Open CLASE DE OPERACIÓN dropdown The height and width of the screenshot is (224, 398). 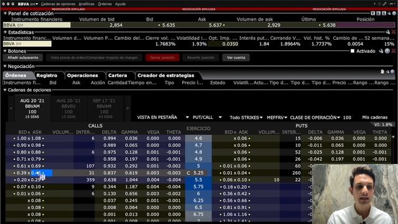tap(315, 118)
